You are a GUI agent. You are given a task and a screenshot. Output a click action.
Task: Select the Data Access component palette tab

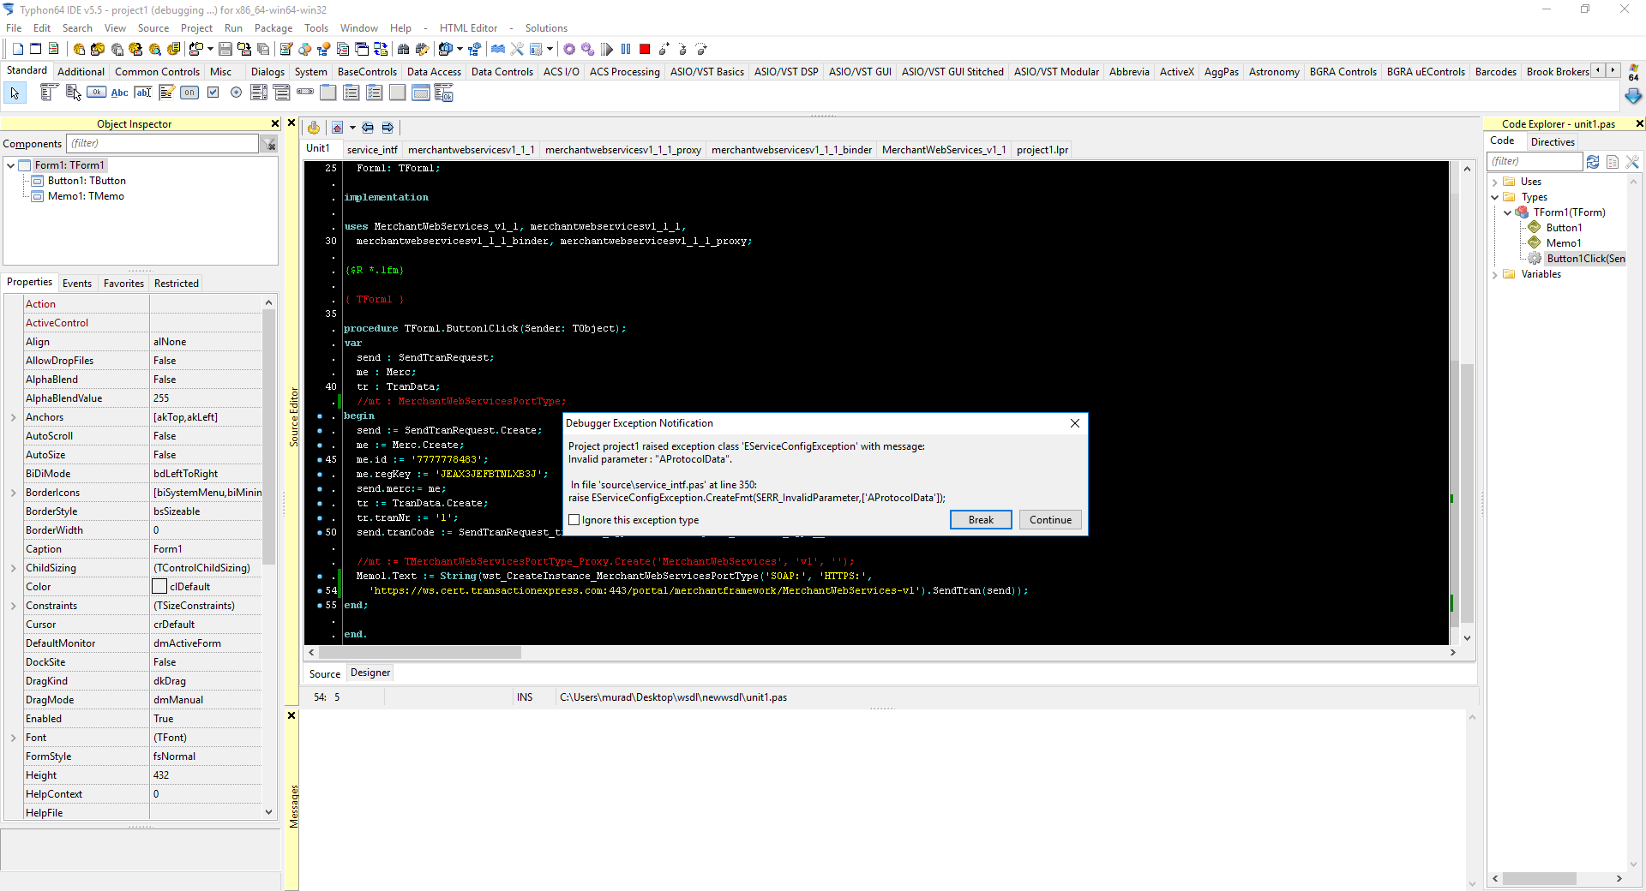click(434, 72)
